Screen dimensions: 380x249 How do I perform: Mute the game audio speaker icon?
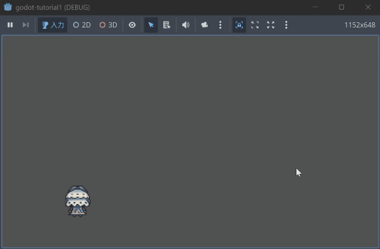(x=185, y=25)
